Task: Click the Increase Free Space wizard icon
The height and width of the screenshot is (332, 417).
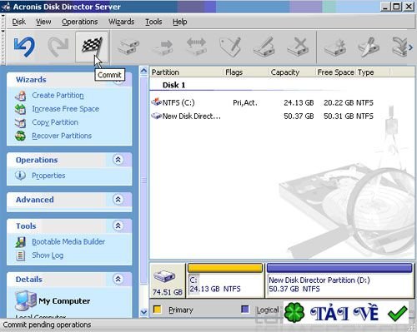Action: point(21,109)
